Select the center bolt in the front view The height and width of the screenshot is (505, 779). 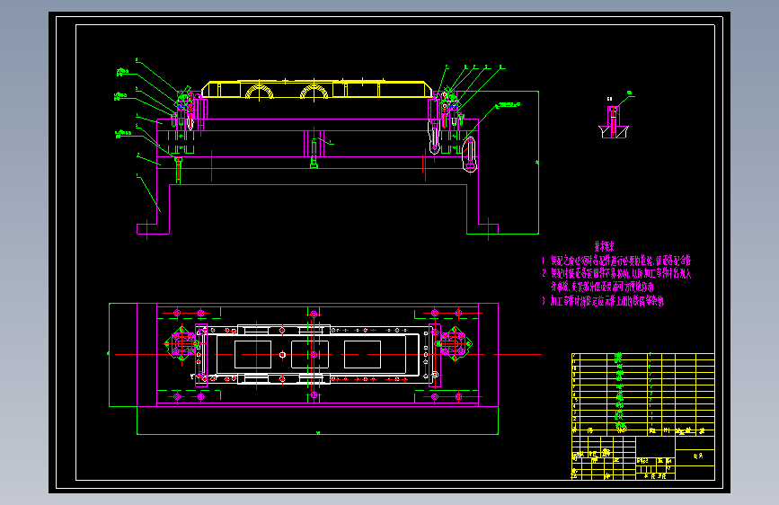tap(314, 155)
